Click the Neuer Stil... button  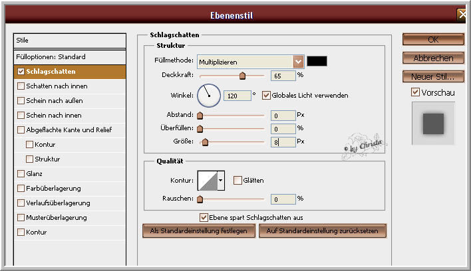pyautogui.click(x=433, y=77)
